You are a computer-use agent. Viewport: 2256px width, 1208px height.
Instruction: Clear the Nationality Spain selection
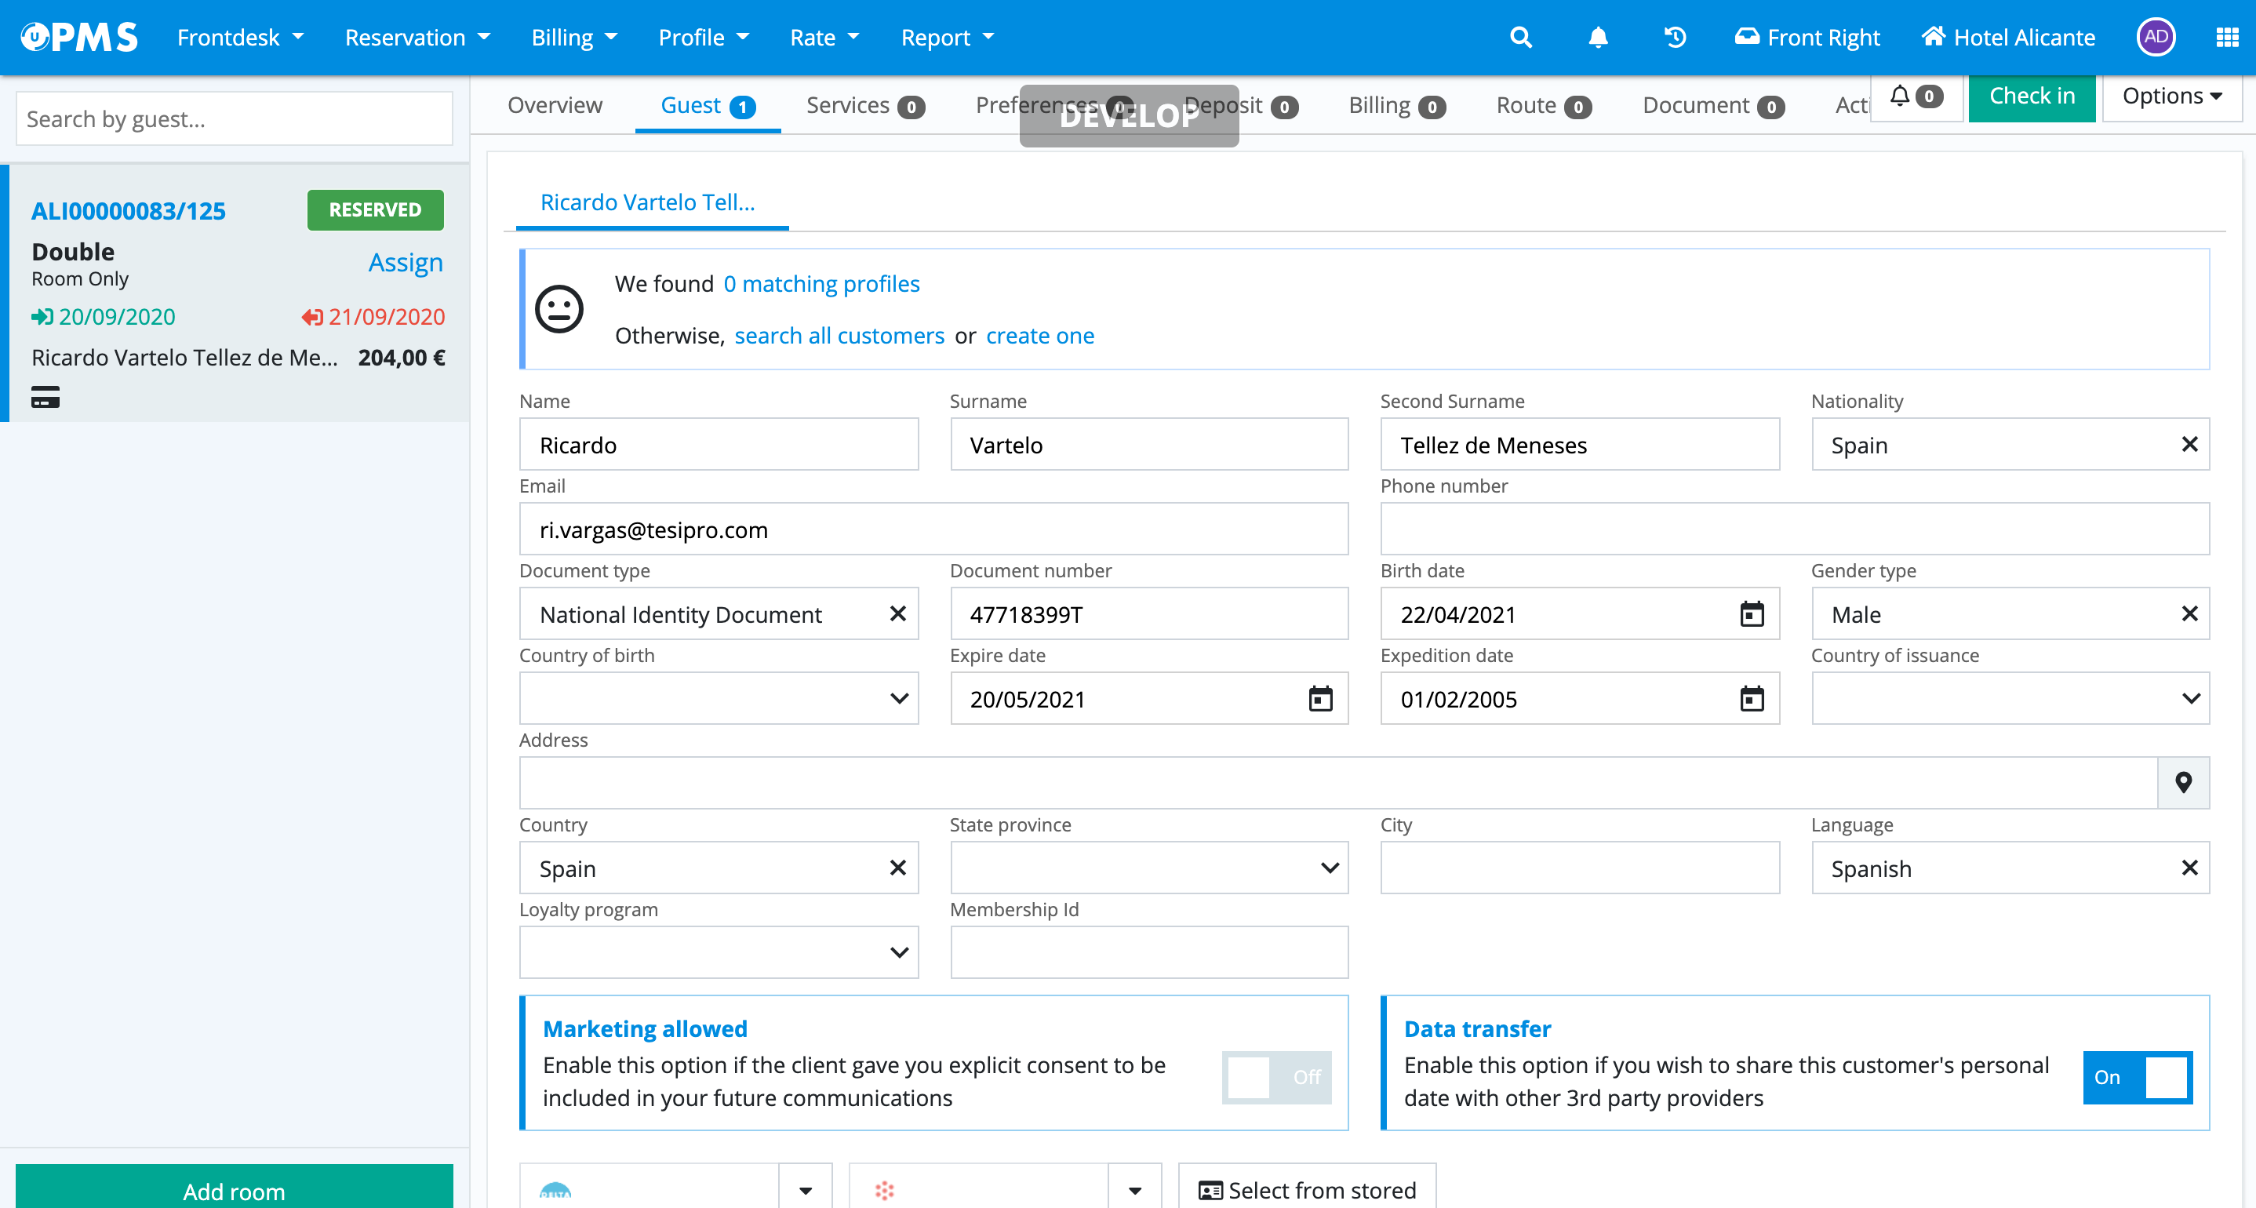(2189, 444)
